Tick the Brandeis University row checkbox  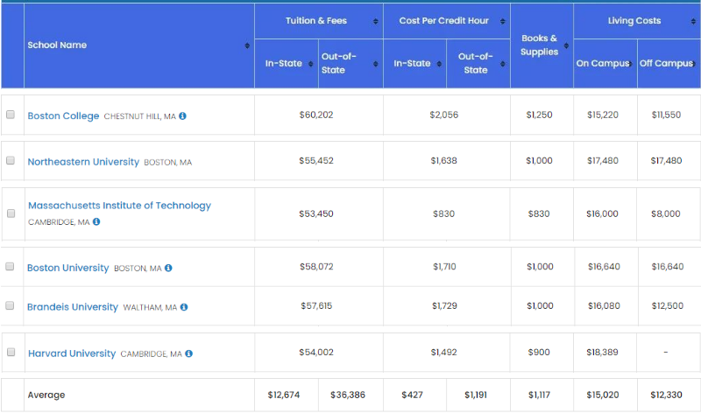[x=10, y=305]
